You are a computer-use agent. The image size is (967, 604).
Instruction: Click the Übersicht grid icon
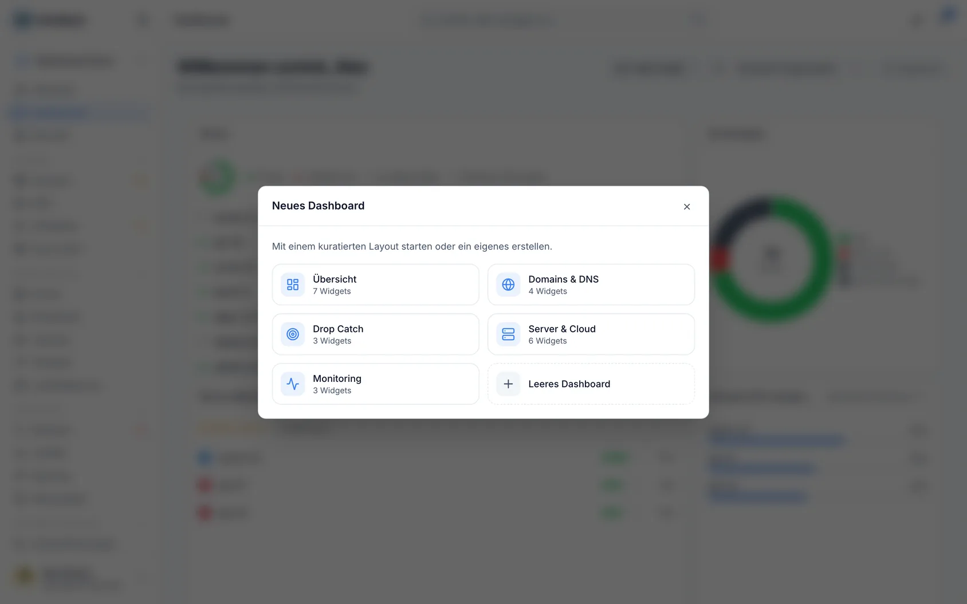pos(293,285)
